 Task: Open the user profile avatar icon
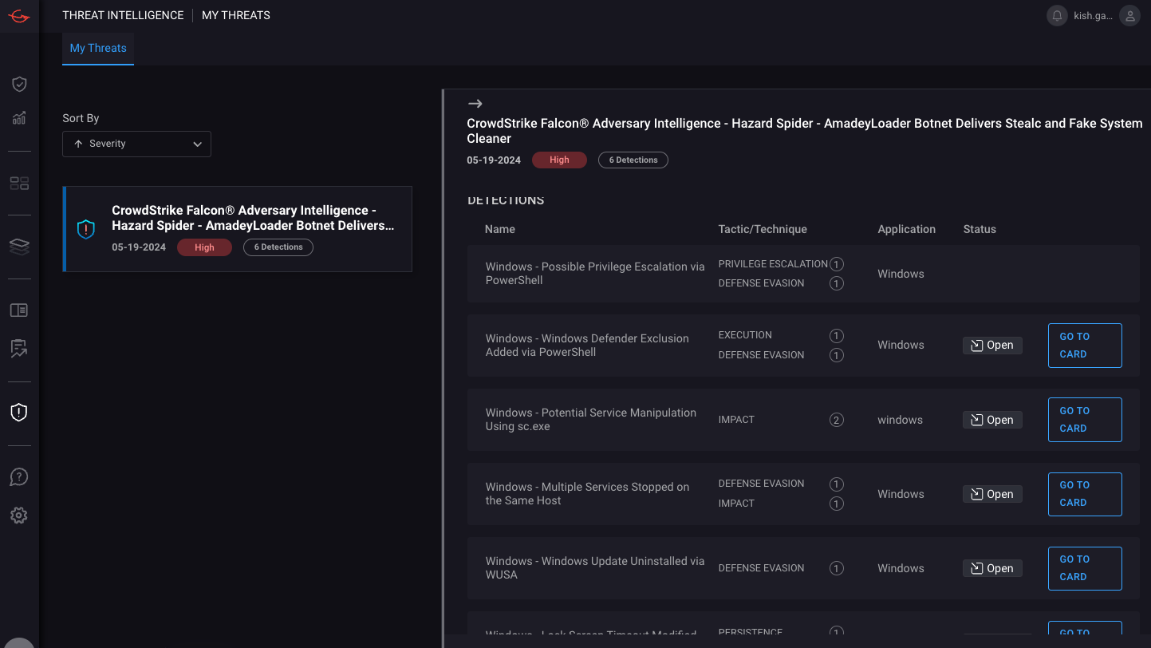(1129, 16)
